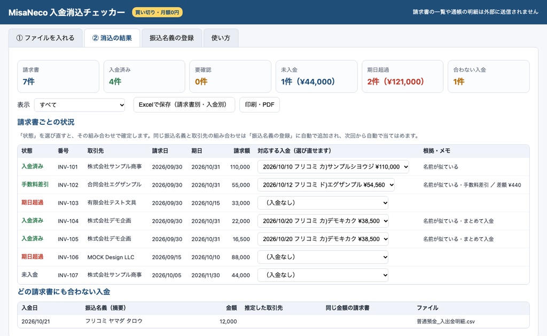
Task: Click the 状態 column header
Action: pyautogui.click(x=27, y=151)
